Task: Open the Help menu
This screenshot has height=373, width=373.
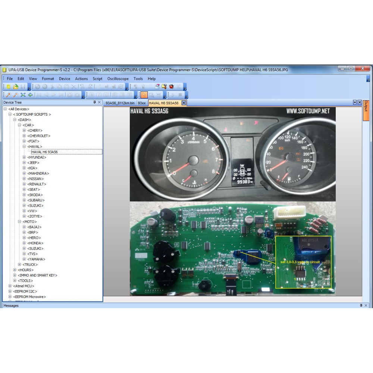Action: [x=151, y=79]
